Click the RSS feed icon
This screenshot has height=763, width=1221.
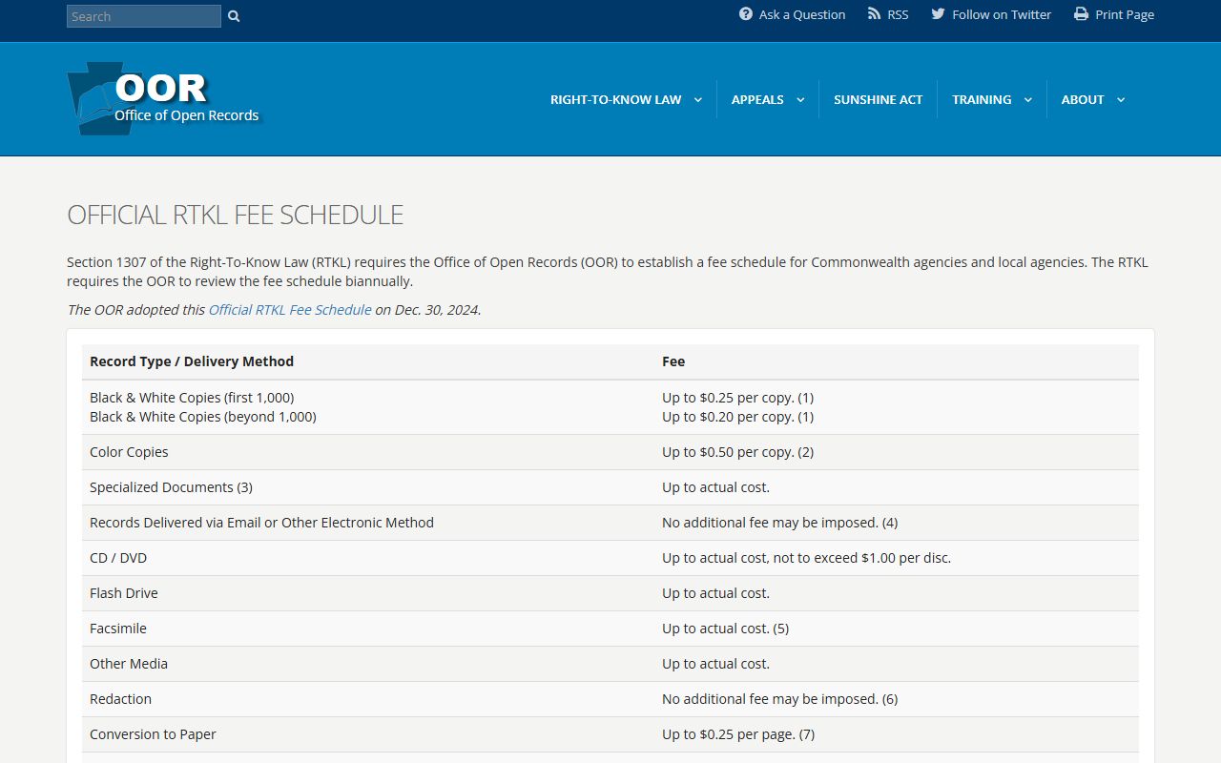(x=874, y=14)
